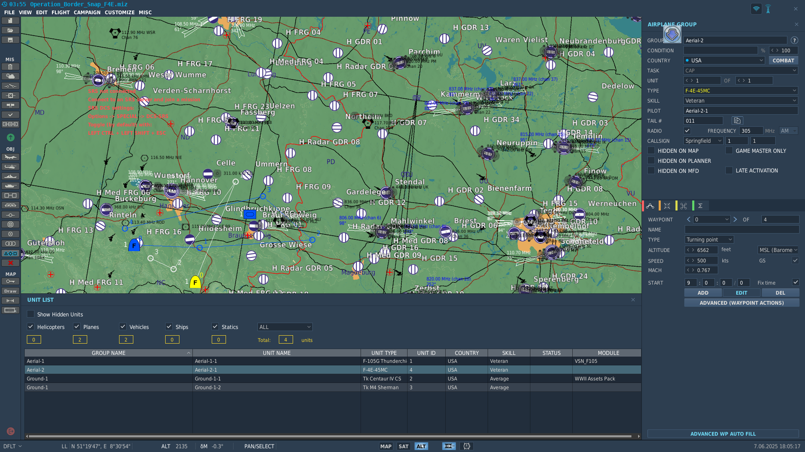805x452 pixels.
Task: Select the ship group placement tool
Action: point(10,176)
